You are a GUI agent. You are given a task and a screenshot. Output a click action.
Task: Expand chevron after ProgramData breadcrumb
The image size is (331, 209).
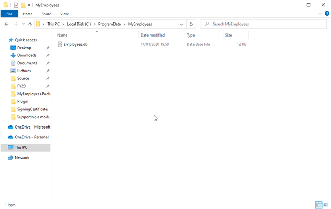click(x=124, y=24)
